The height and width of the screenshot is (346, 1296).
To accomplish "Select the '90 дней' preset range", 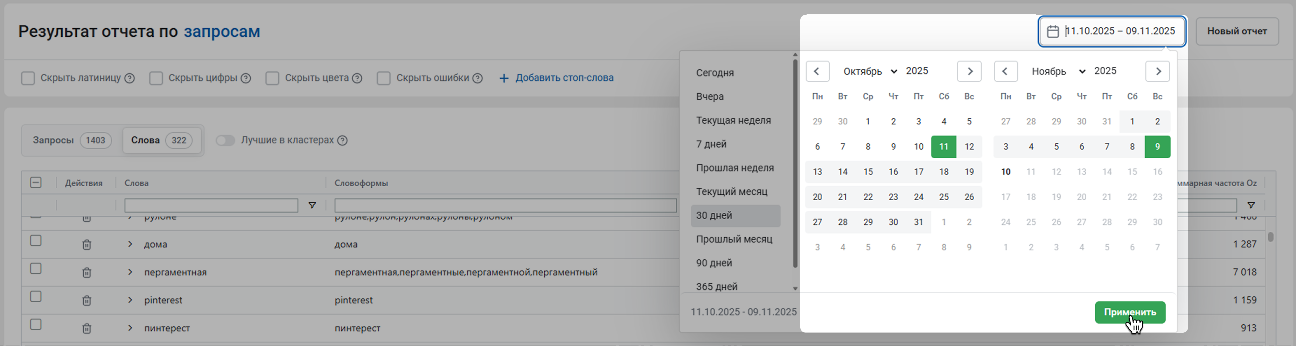I will click(714, 262).
